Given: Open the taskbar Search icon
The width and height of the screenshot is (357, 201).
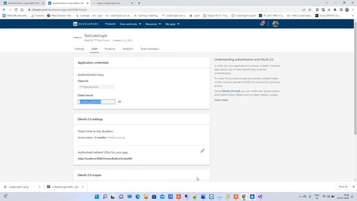Looking at the screenshot, I should pyautogui.click(x=105, y=197).
